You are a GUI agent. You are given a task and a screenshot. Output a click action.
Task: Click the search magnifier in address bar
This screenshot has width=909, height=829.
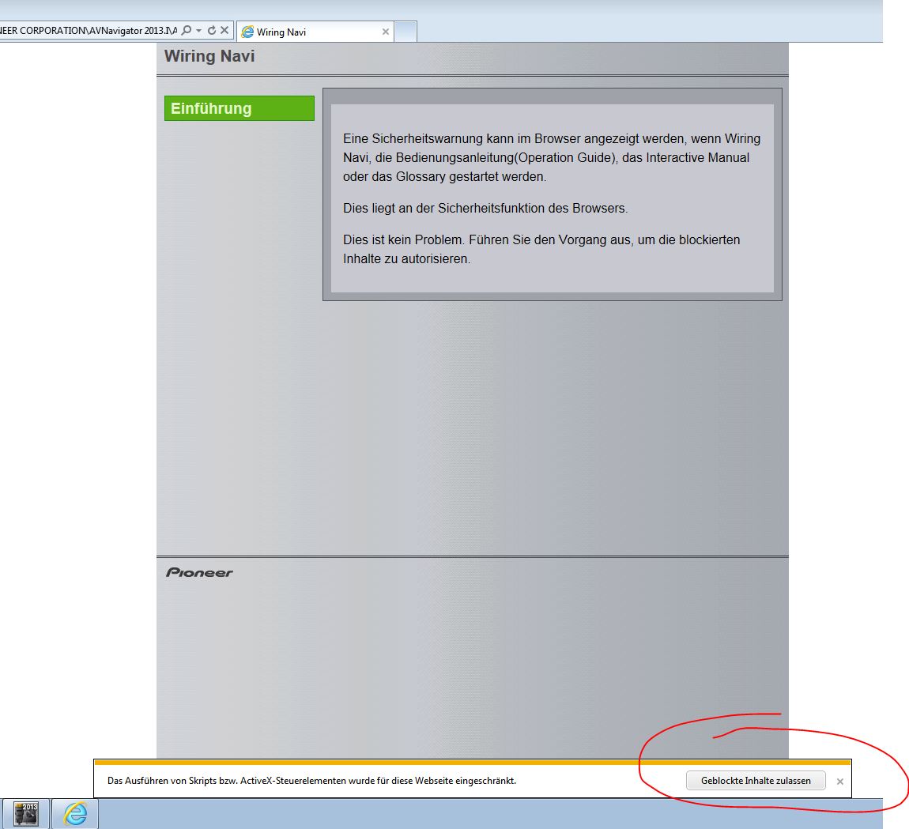click(x=187, y=31)
